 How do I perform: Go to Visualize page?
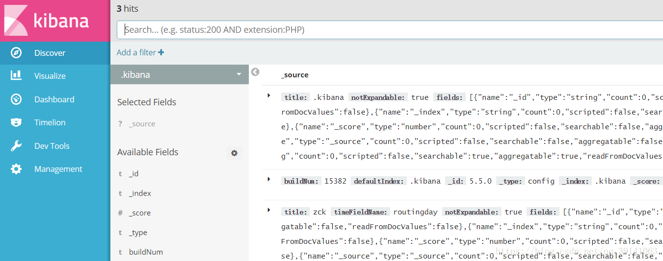click(55, 76)
